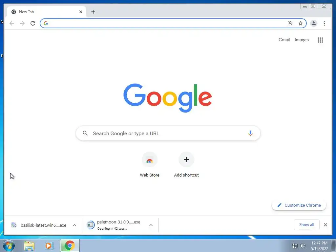The width and height of the screenshot is (336, 252).
Task: Click the basilisk file icon in downloads bar
Action: click(x=14, y=225)
